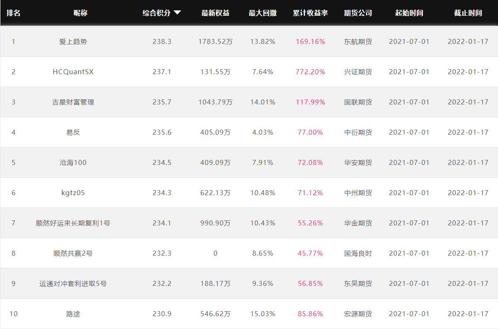Click the 排名 column header
This screenshot has height=329, width=498.
(13, 13)
